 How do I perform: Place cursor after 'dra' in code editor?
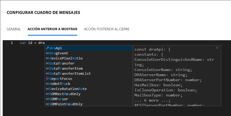coord(45,43)
